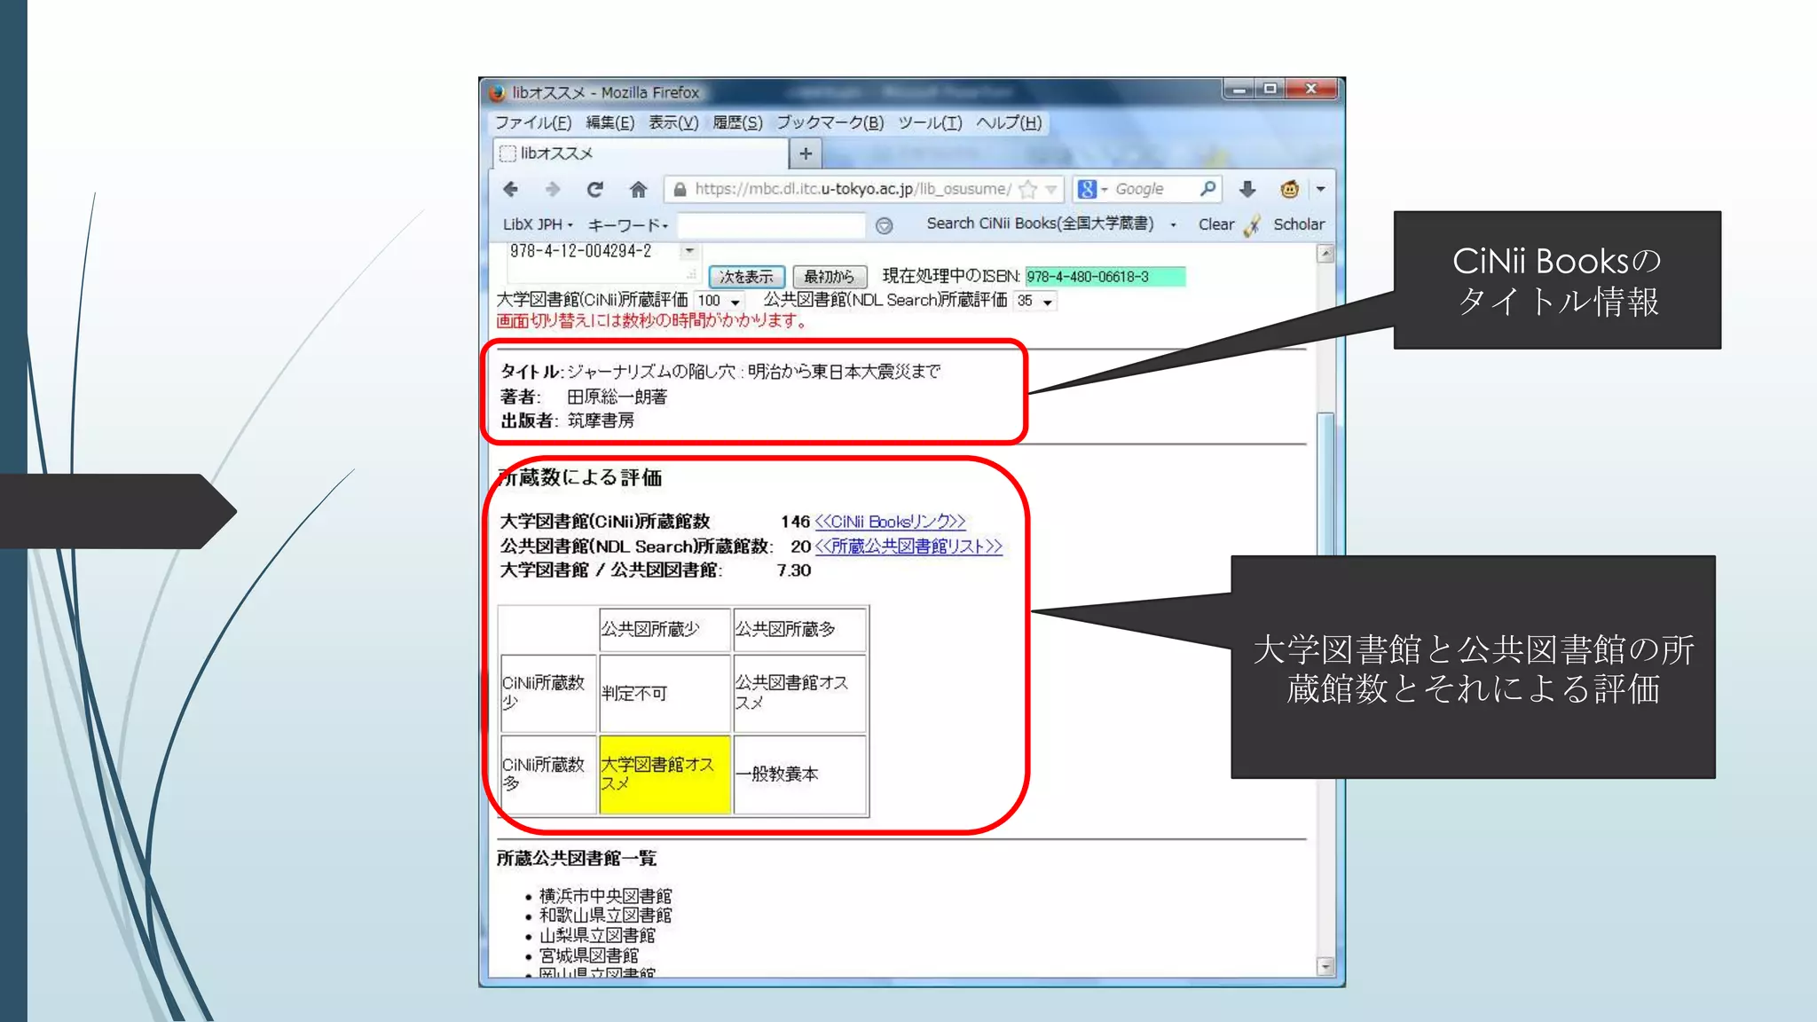Screen dimensions: 1817x1022
Task: Open the ファイル(F) menu
Action: coord(533,122)
